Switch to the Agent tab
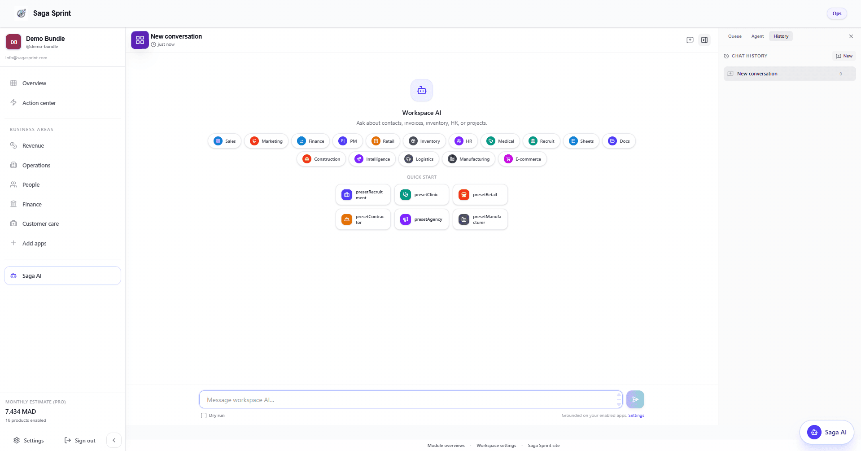The image size is (861, 451). pos(757,36)
